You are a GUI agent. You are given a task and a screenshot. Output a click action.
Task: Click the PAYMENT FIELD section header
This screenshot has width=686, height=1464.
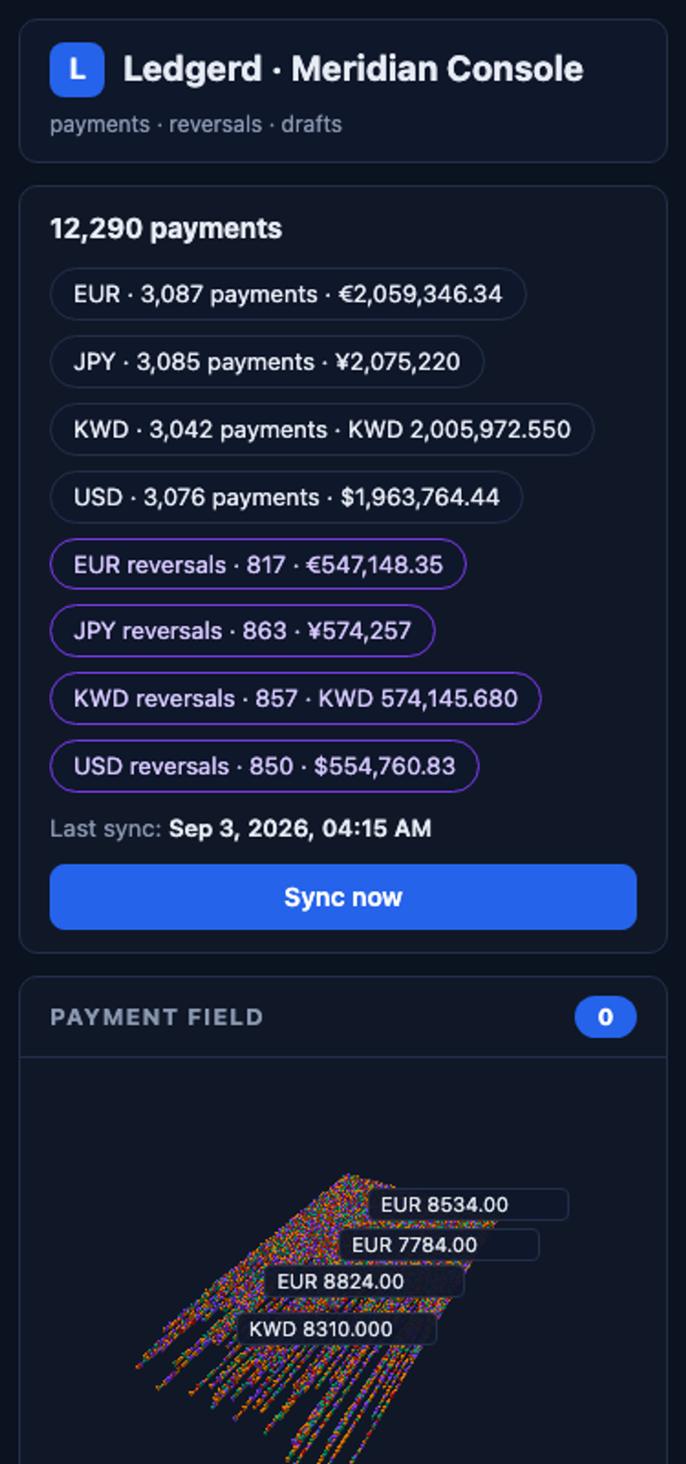[x=157, y=1017]
